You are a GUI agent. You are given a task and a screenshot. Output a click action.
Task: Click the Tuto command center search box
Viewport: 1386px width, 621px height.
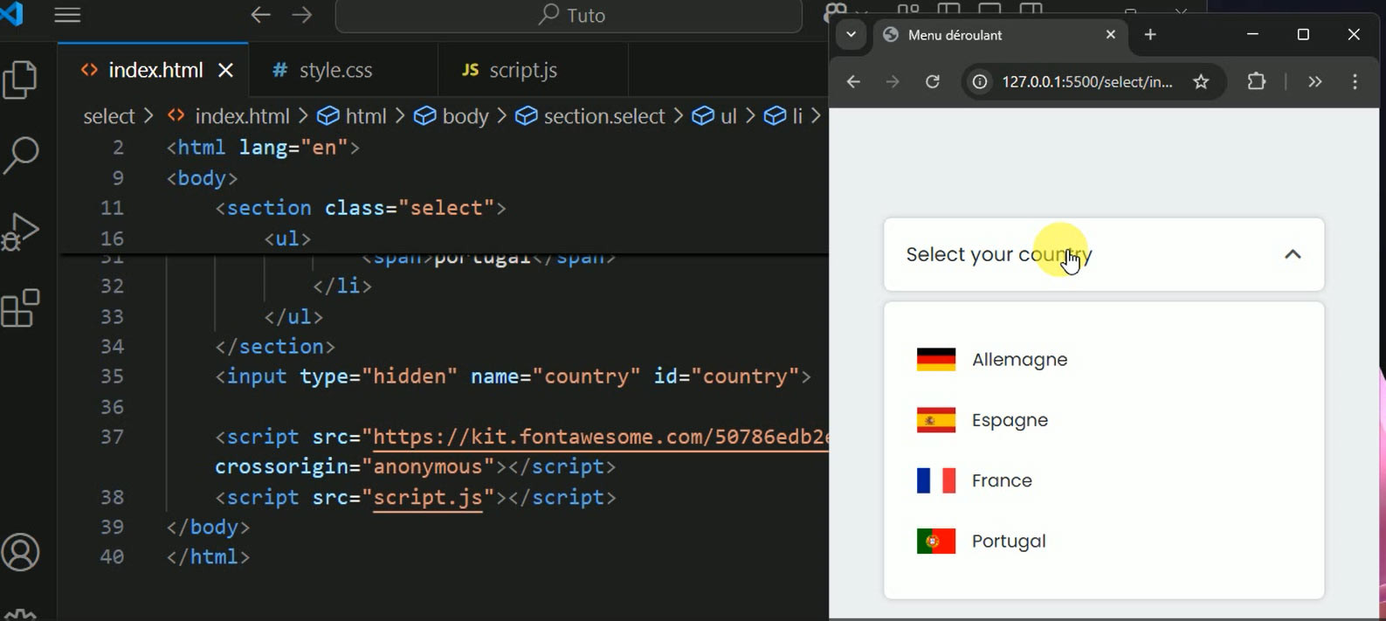tap(569, 15)
